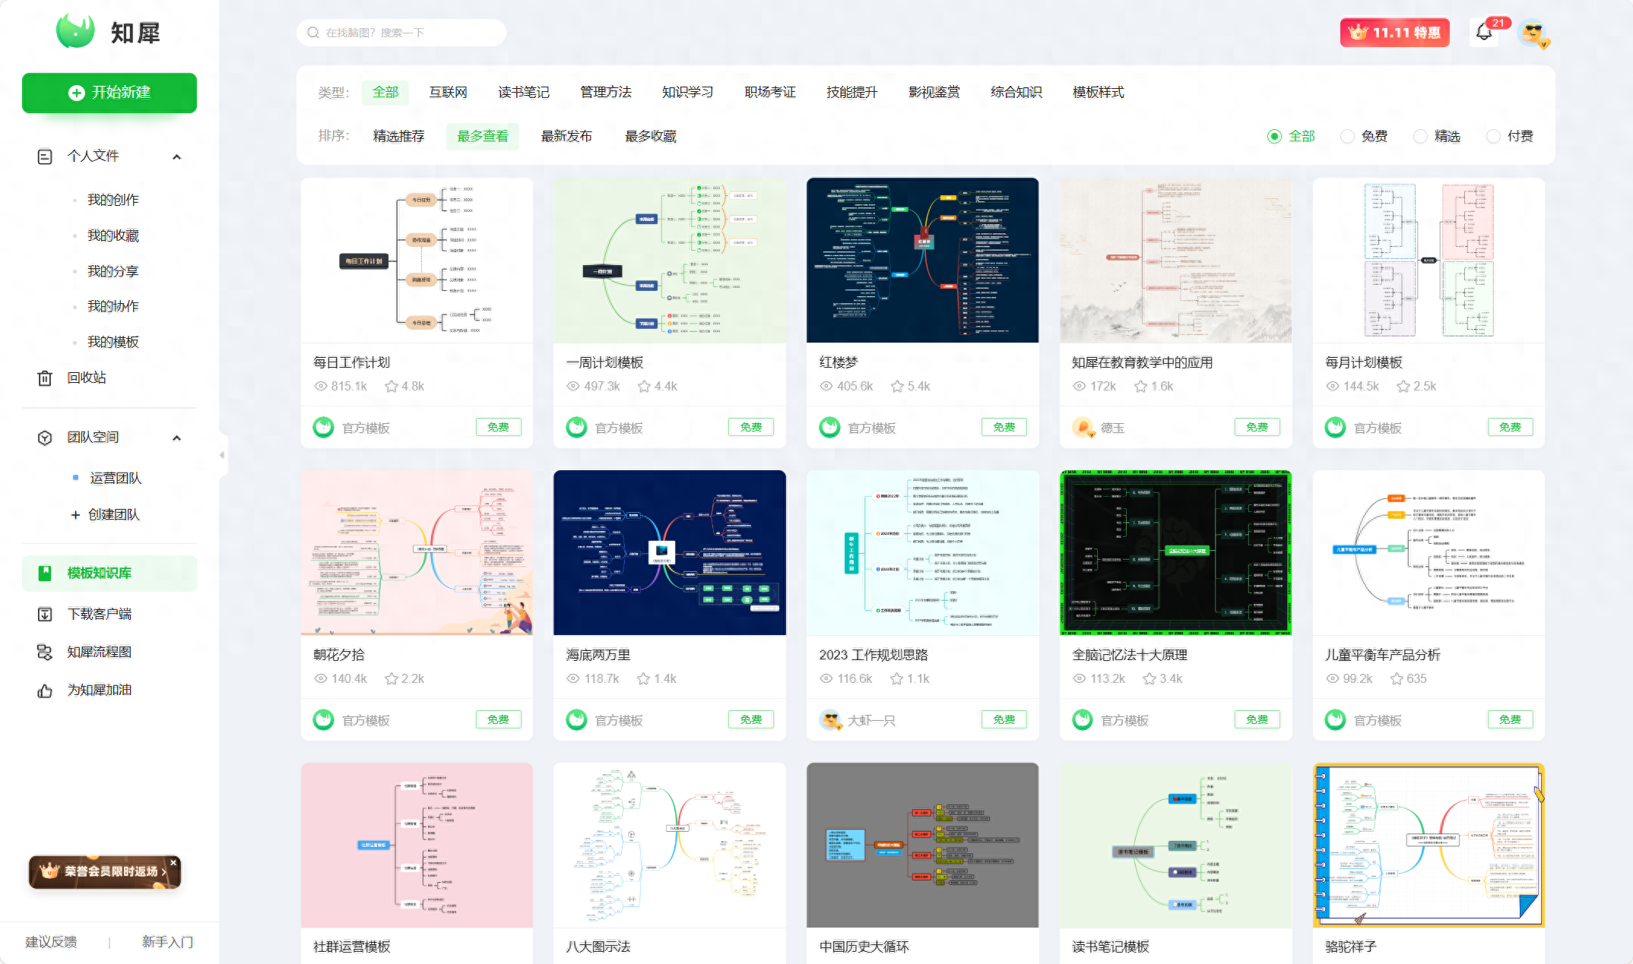The height and width of the screenshot is (964, 1633).
Task: Open the 中国历史大循环 thumbnail
Action: [922, 845]
